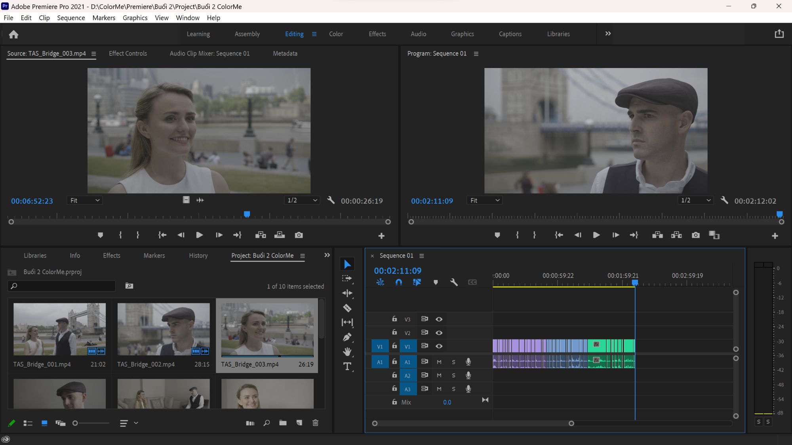Expand hidden panel tabs in Project panel
792x445 pixels.
pyautogui.click(x=327, y=255)
